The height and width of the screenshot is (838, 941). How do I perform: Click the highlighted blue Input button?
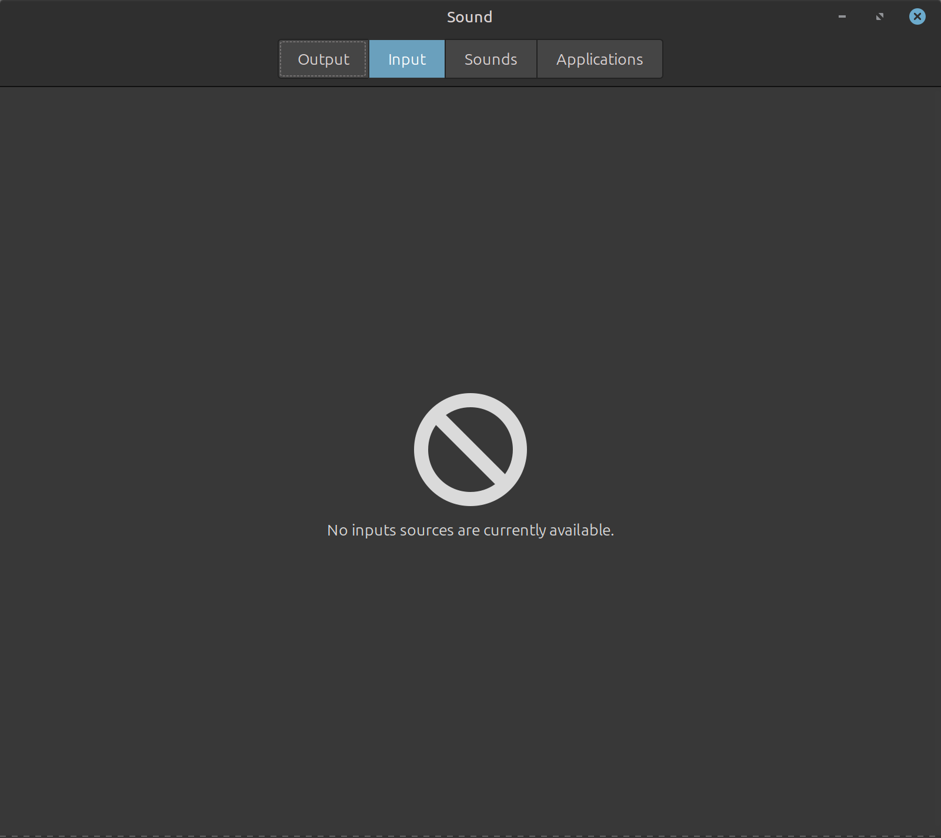point(406,59)
